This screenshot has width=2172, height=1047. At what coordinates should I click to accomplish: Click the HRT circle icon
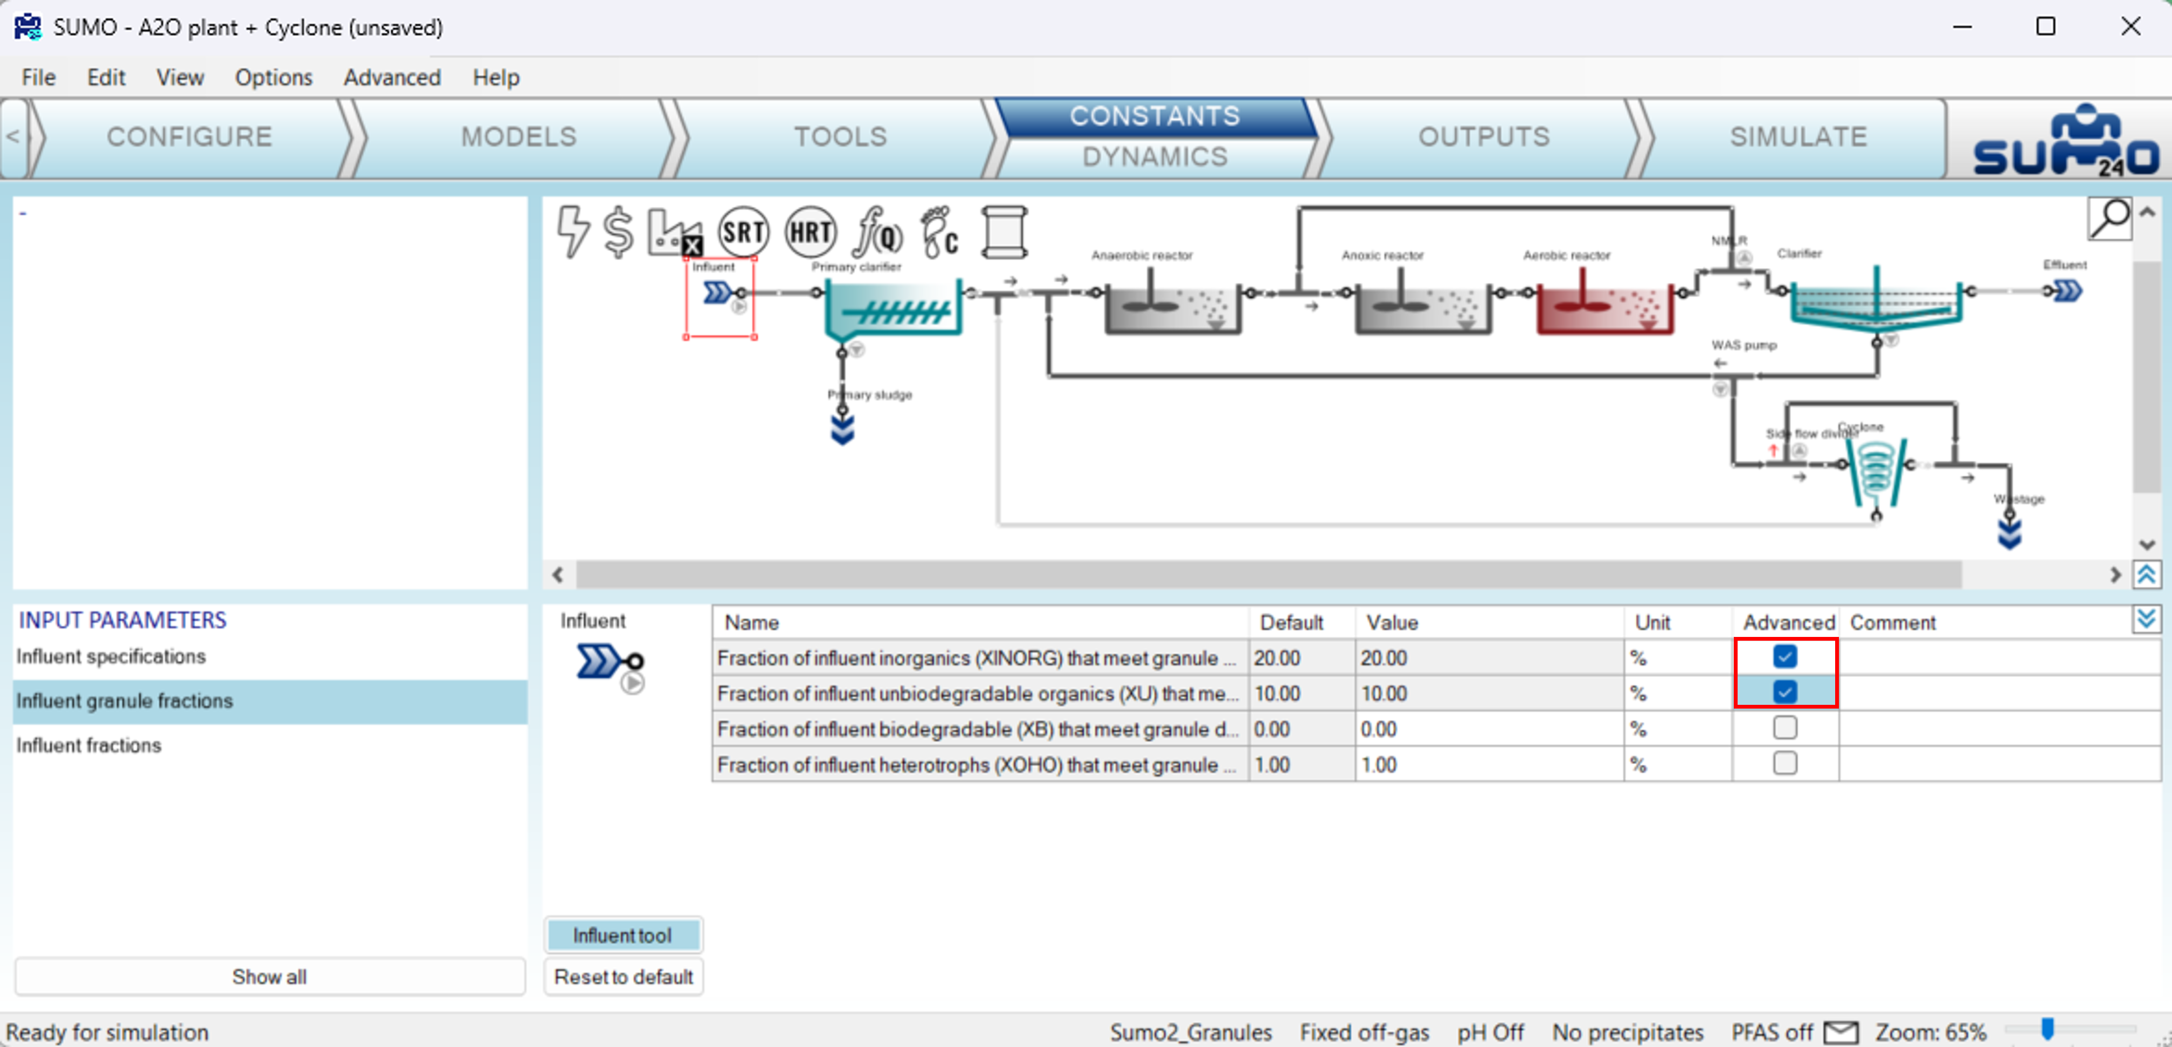pos(810,232)
